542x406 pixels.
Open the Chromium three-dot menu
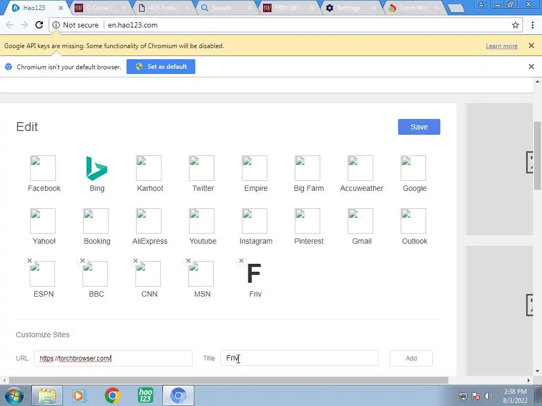[x=532, y=25]
